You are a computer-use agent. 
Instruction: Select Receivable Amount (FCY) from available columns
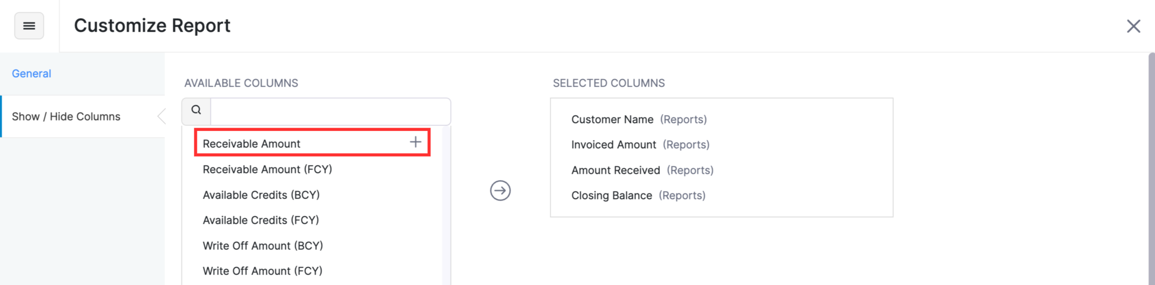point(268,169)
